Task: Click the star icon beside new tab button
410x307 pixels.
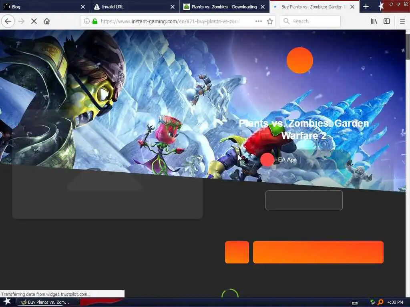Action: (x=381, y=6)
